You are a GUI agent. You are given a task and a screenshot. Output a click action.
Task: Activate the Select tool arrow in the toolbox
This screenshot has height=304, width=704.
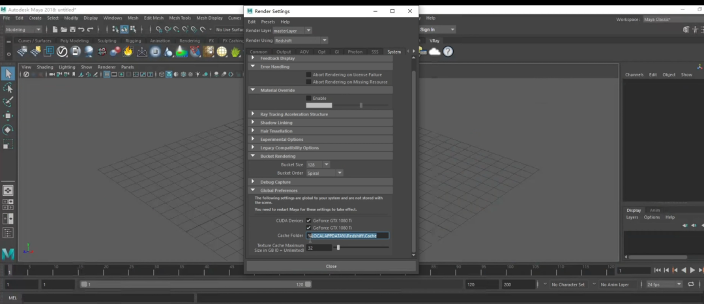8,74
